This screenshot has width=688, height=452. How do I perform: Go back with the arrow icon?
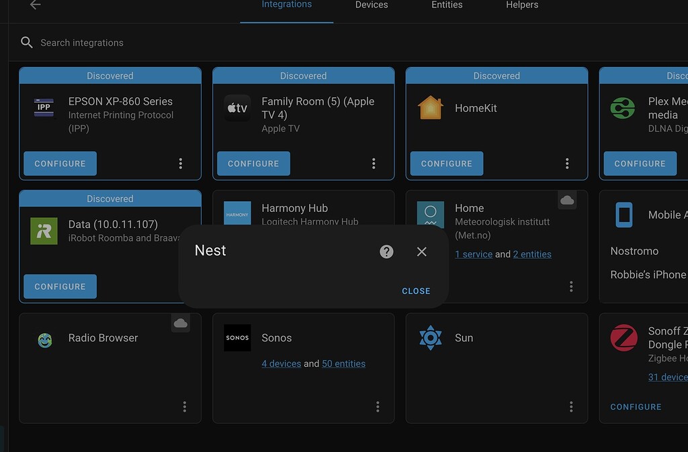click(x=35, y=5)
